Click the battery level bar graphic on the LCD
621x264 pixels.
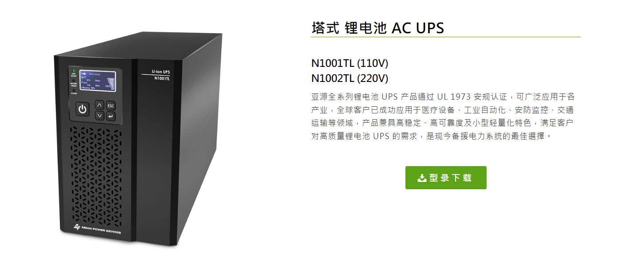tap(111, 84)
